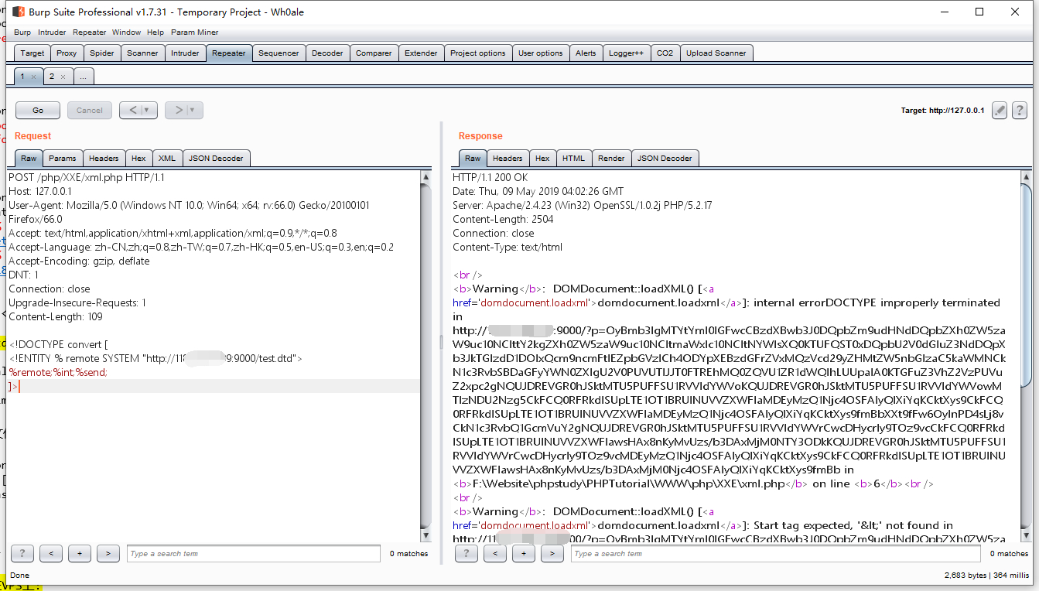Click the response search term input field
Viewport: 1039px width, 591px height.
pyautogui.click(x=775, y=553)
